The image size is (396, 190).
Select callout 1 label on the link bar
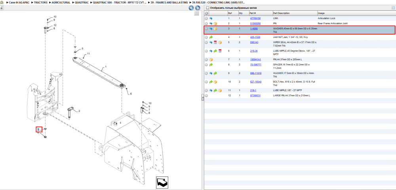click(106, 67)
